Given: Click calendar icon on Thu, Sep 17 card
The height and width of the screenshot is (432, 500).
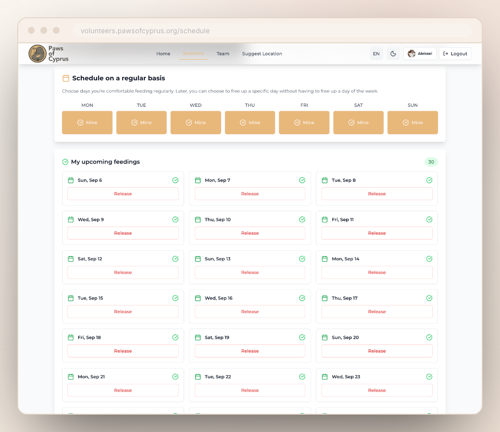Looking at the screenshot, I should (x=325, y=298).
